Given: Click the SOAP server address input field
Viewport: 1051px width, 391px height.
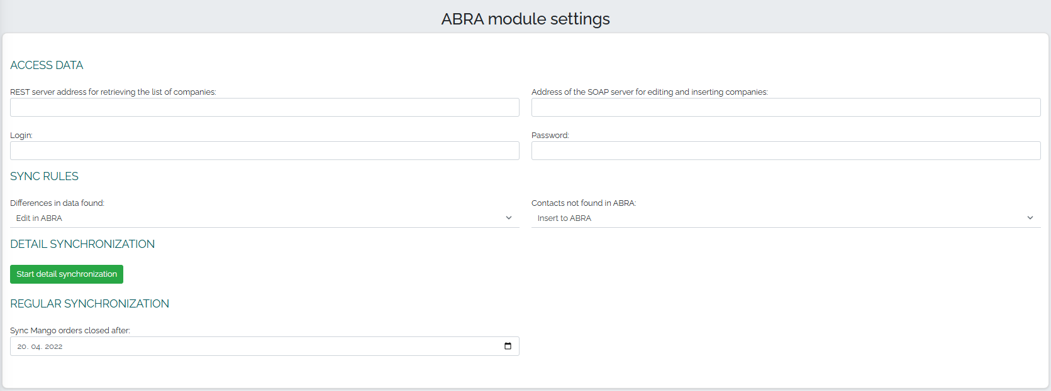Looking at the screenshot, I should click(786, 107).
